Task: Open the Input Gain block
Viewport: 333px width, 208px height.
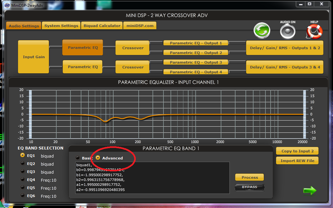Action: (33, 57)
